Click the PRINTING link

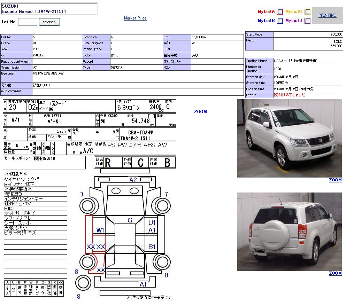(x=327, y=15)
